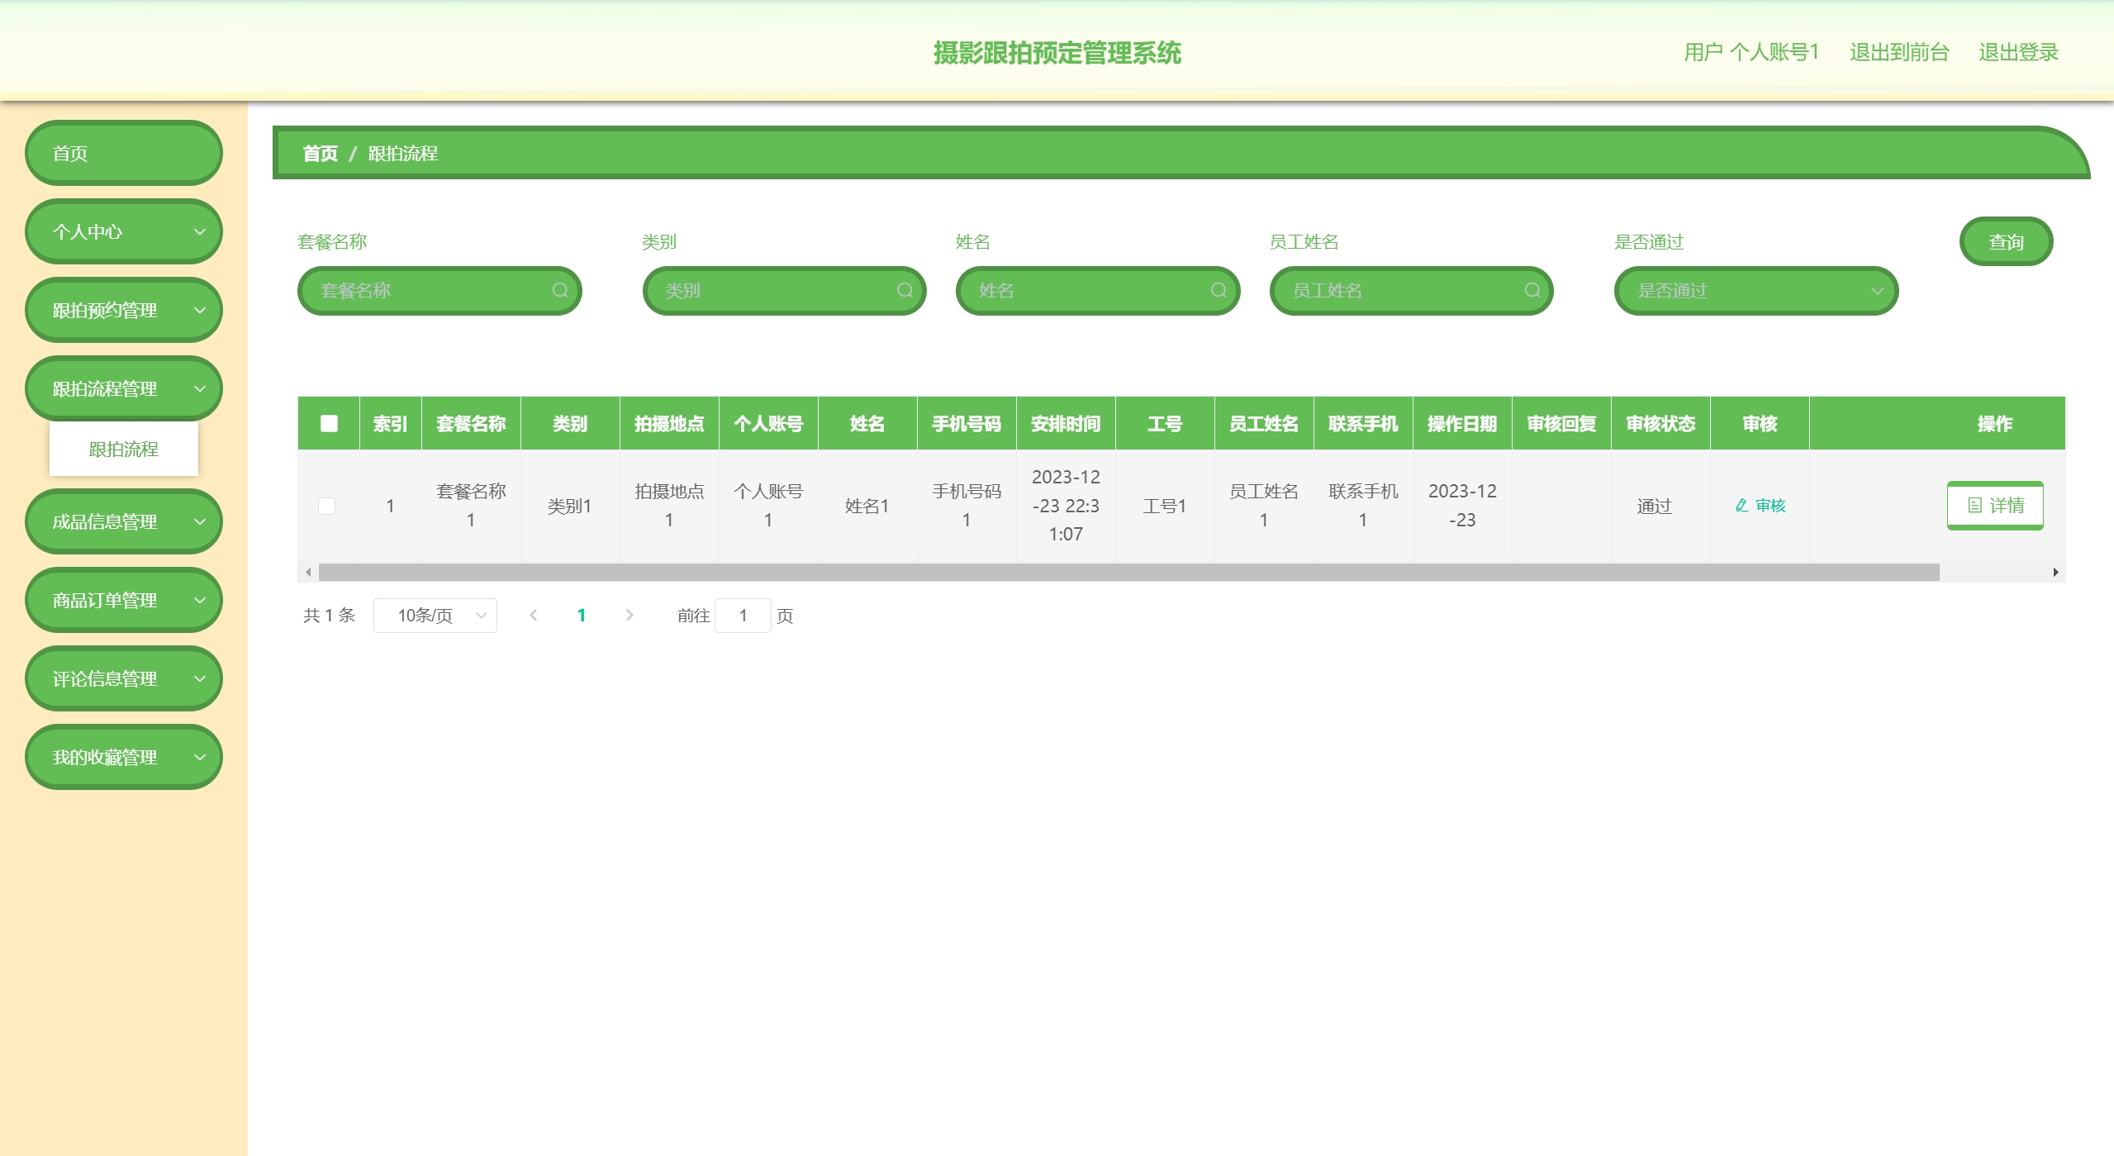2114x1156 pixels.
Task: Go to next page arrow
Action: (x=629, y=616)
